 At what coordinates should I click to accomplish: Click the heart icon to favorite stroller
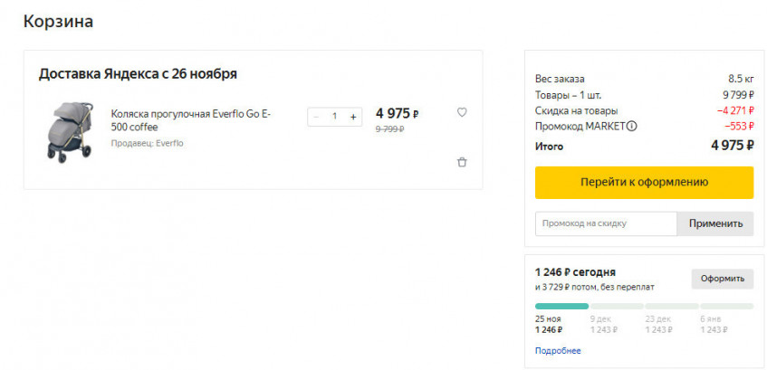462,113
